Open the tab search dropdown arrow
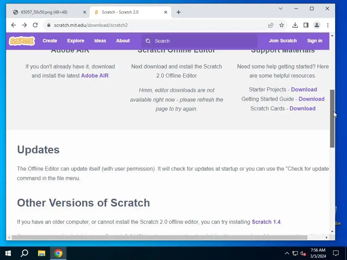The width and height of the screenshot is (347, 260). point(280,8)
